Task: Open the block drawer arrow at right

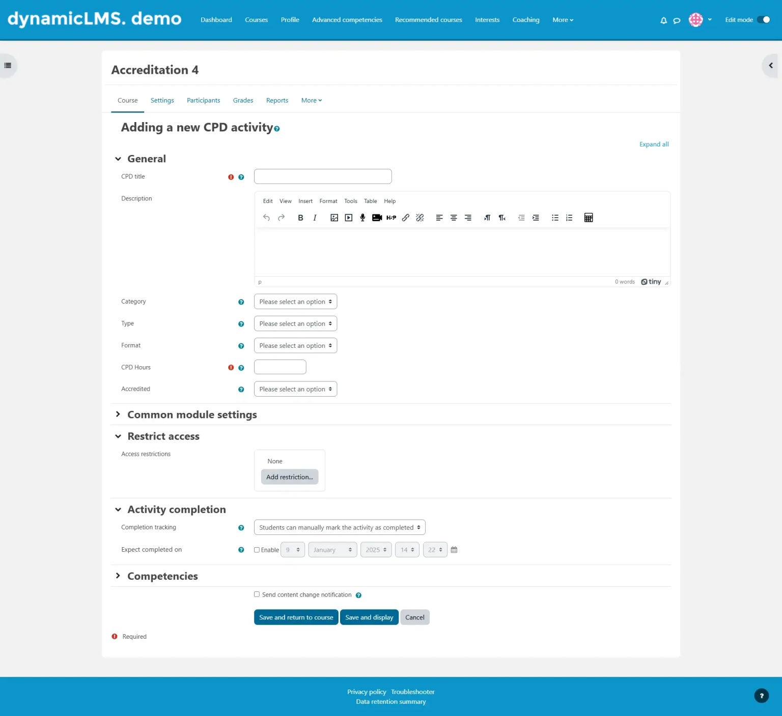Action: (x=771, y=65)
